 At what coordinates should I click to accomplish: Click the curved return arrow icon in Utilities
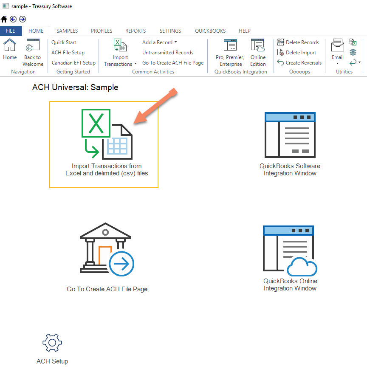[x=353, y=62]
